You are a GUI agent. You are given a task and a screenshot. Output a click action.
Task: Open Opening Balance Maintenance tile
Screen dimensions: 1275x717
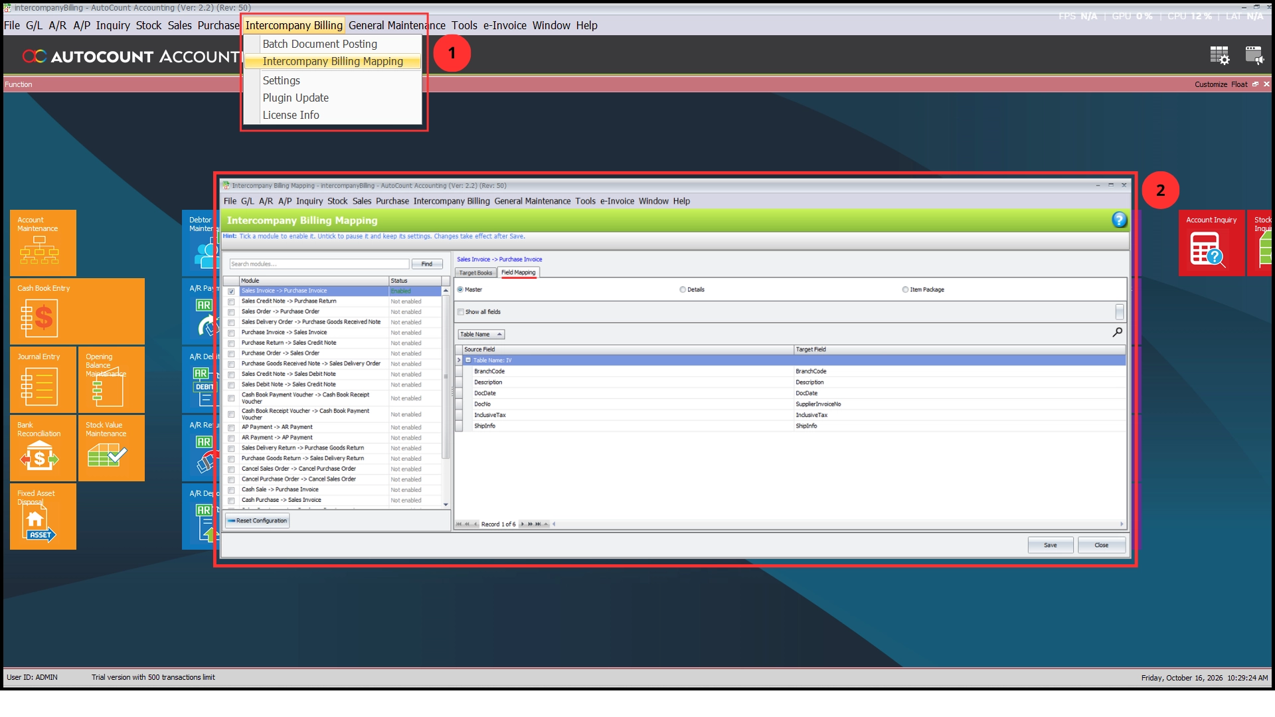point(112,380)
